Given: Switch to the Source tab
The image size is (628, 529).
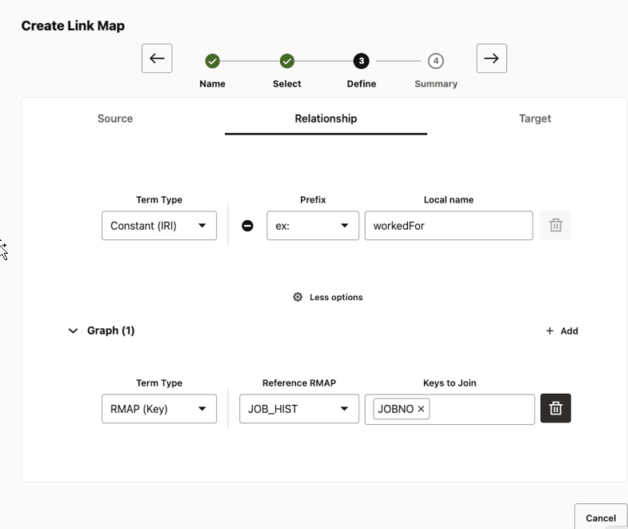Looking at the screenshot, I should 115,118.
